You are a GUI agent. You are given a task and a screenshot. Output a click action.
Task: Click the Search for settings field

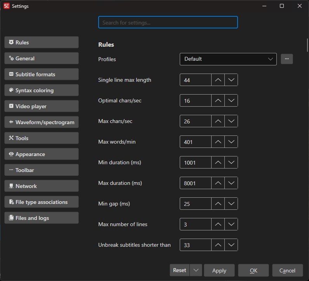[x=168, y=23]
